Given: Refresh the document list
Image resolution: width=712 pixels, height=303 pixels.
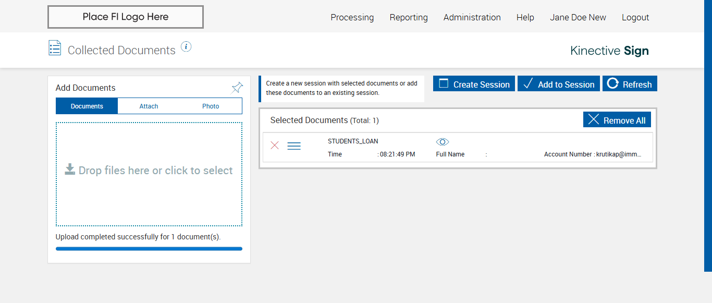Looking at the screenshot, I should click(x=630, y=84).
